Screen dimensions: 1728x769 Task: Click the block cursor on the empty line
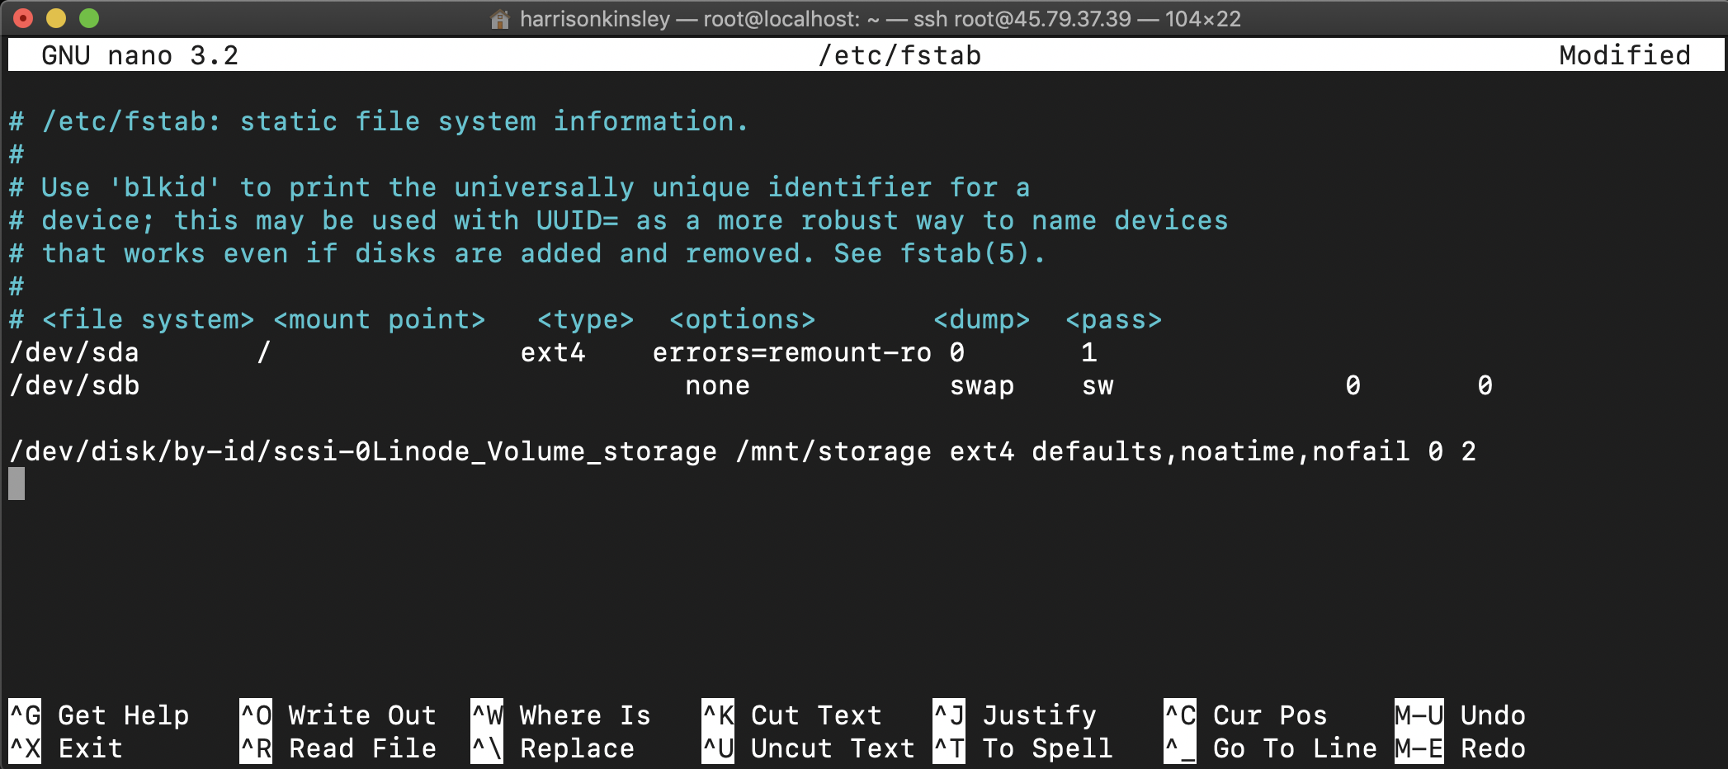click(17, 484)
